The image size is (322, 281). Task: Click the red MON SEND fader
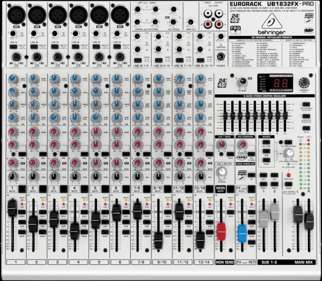tap(220, 233)
